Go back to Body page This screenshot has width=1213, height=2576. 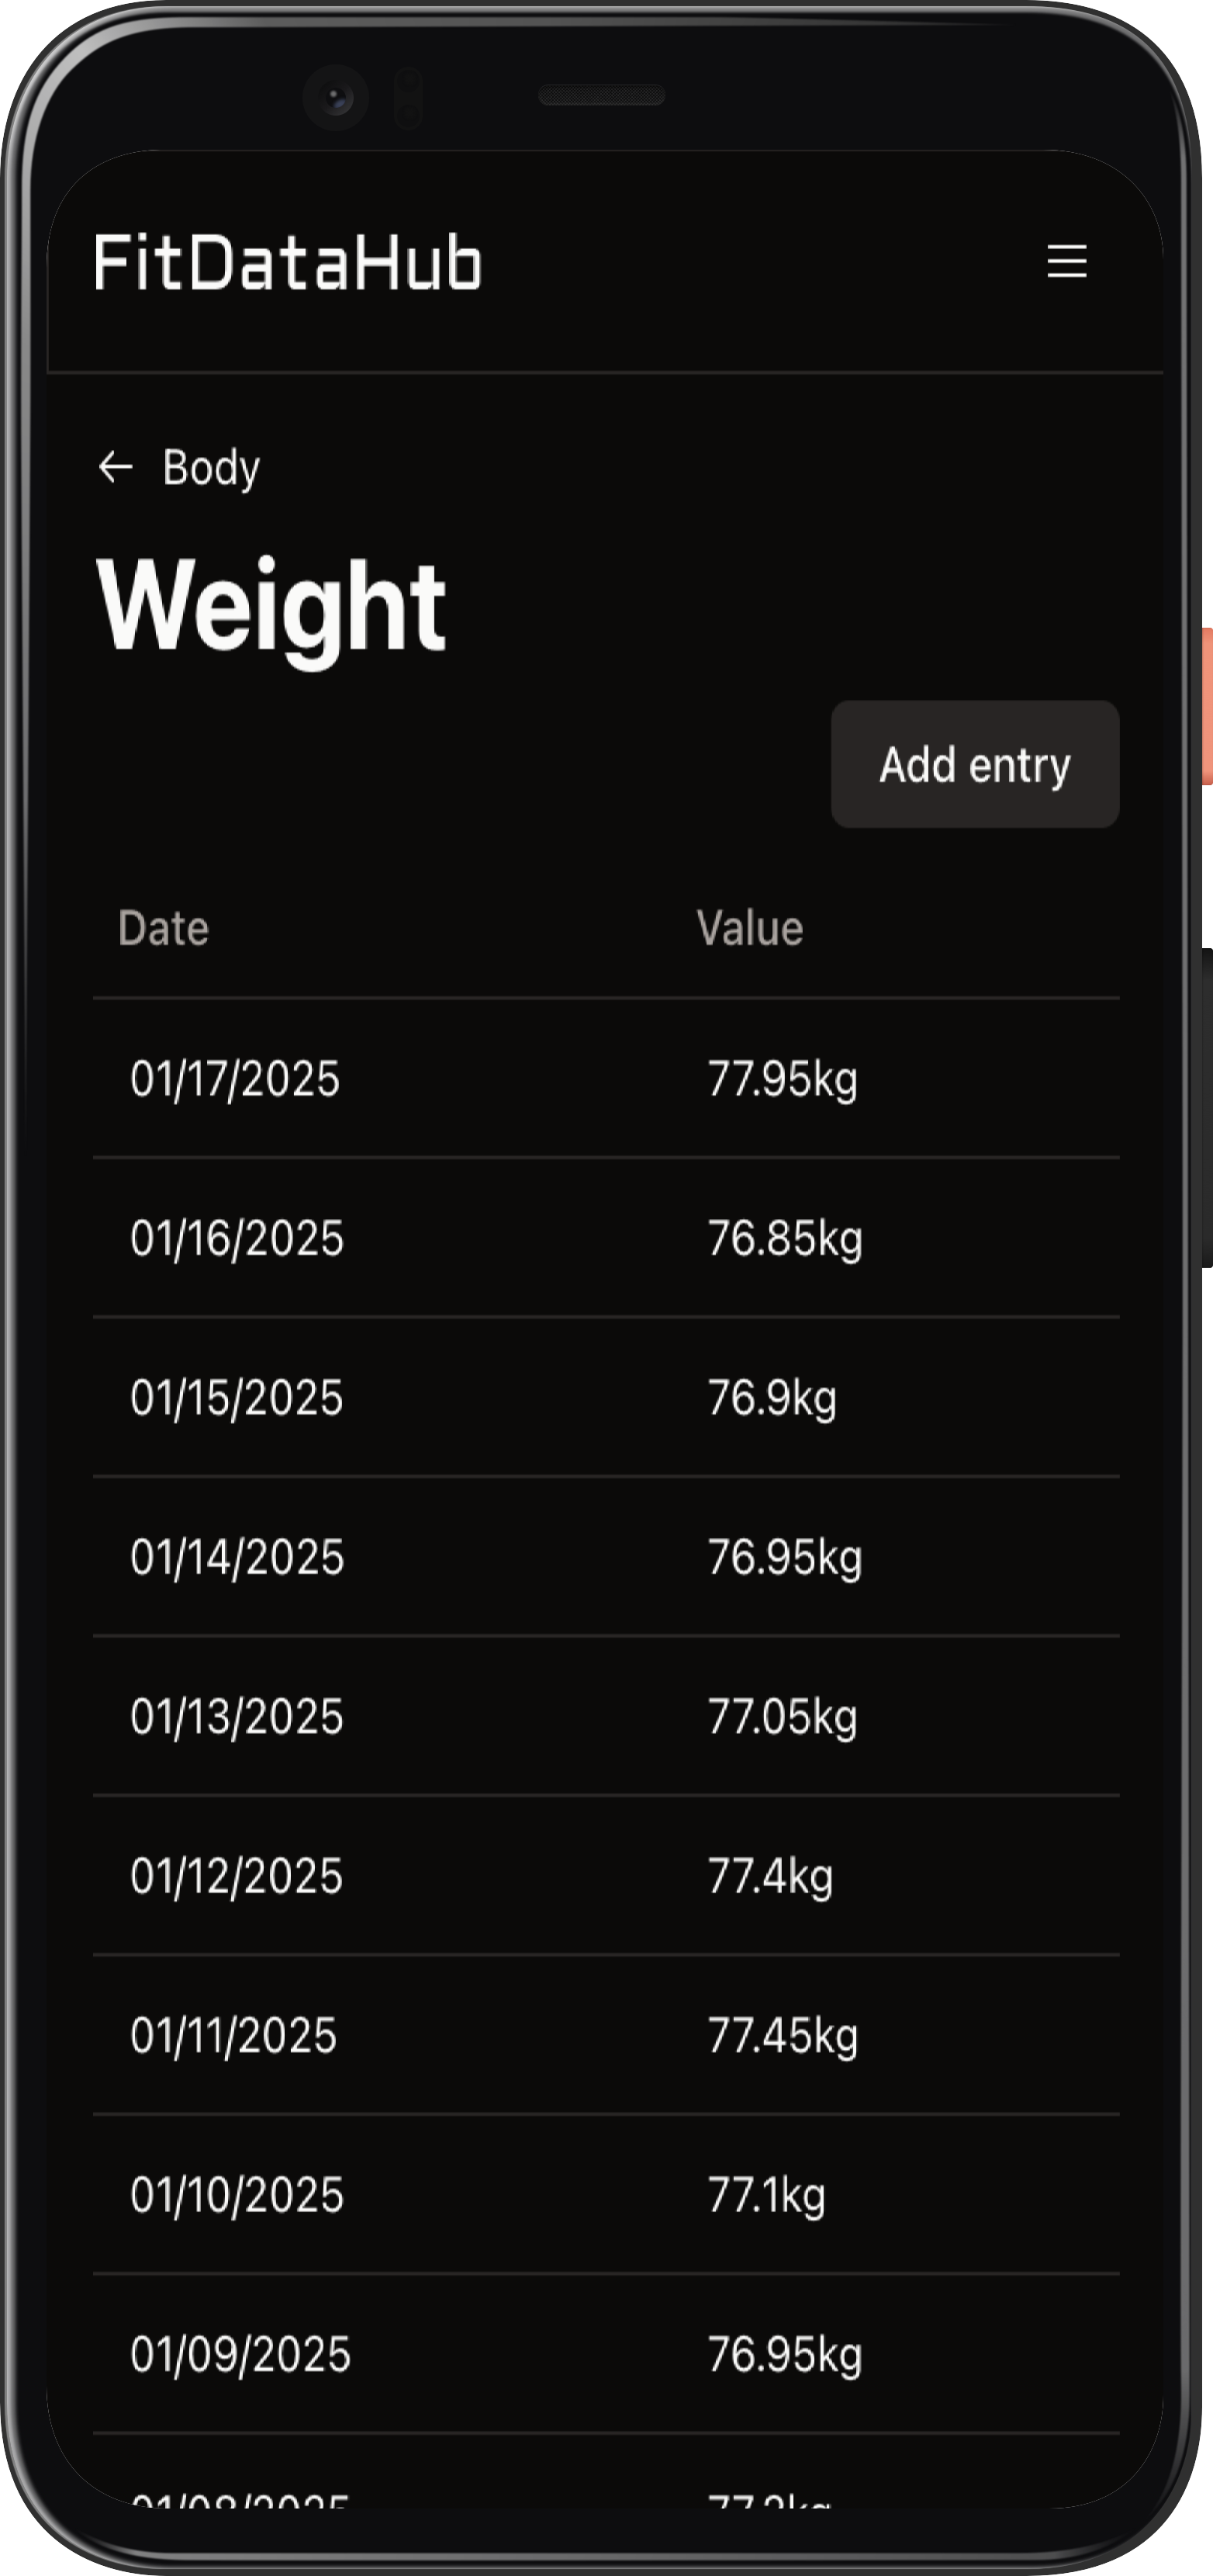coord(179,467)
